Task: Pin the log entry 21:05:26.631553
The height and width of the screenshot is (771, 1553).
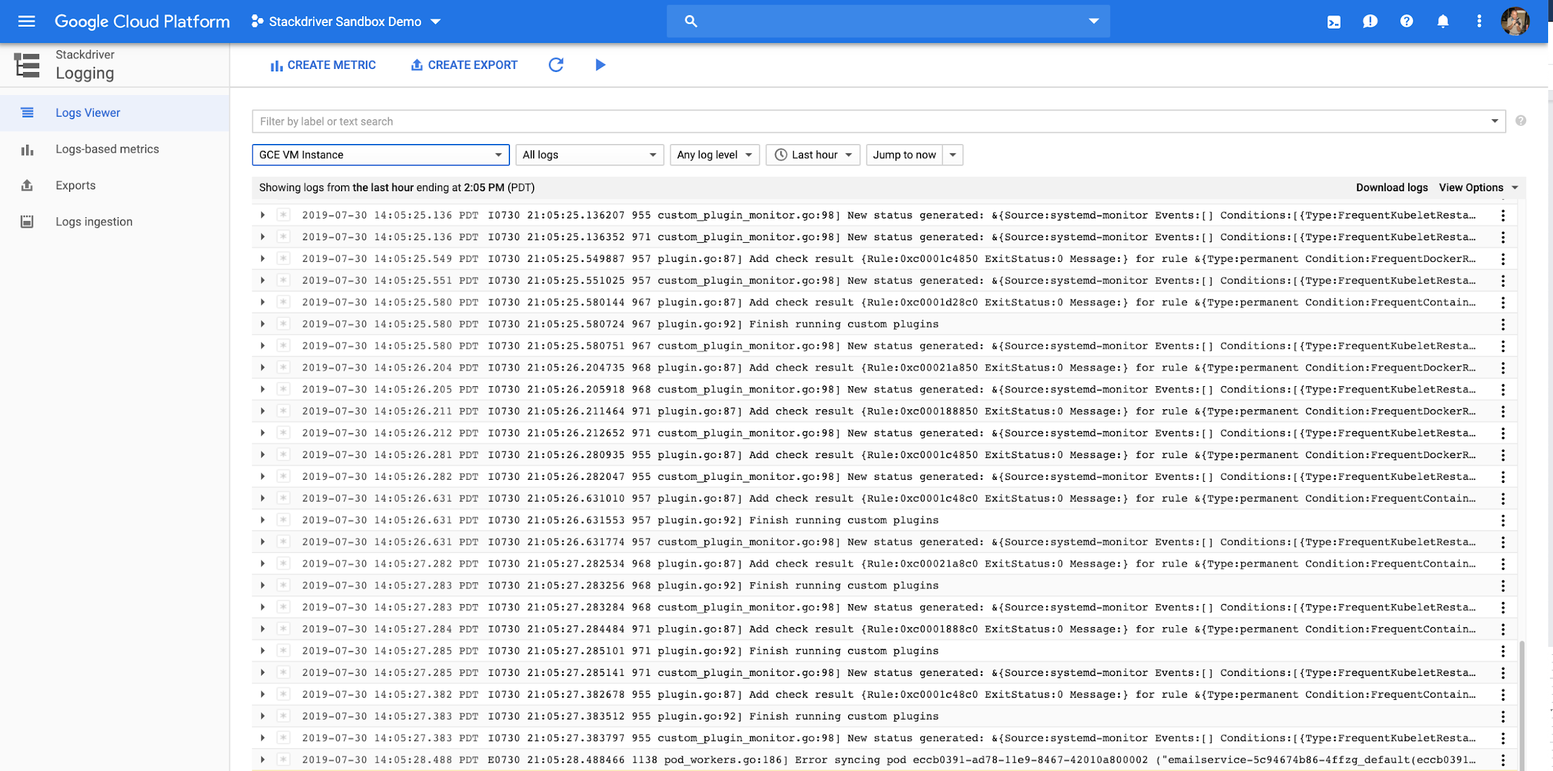Action: tap(283, 520)
